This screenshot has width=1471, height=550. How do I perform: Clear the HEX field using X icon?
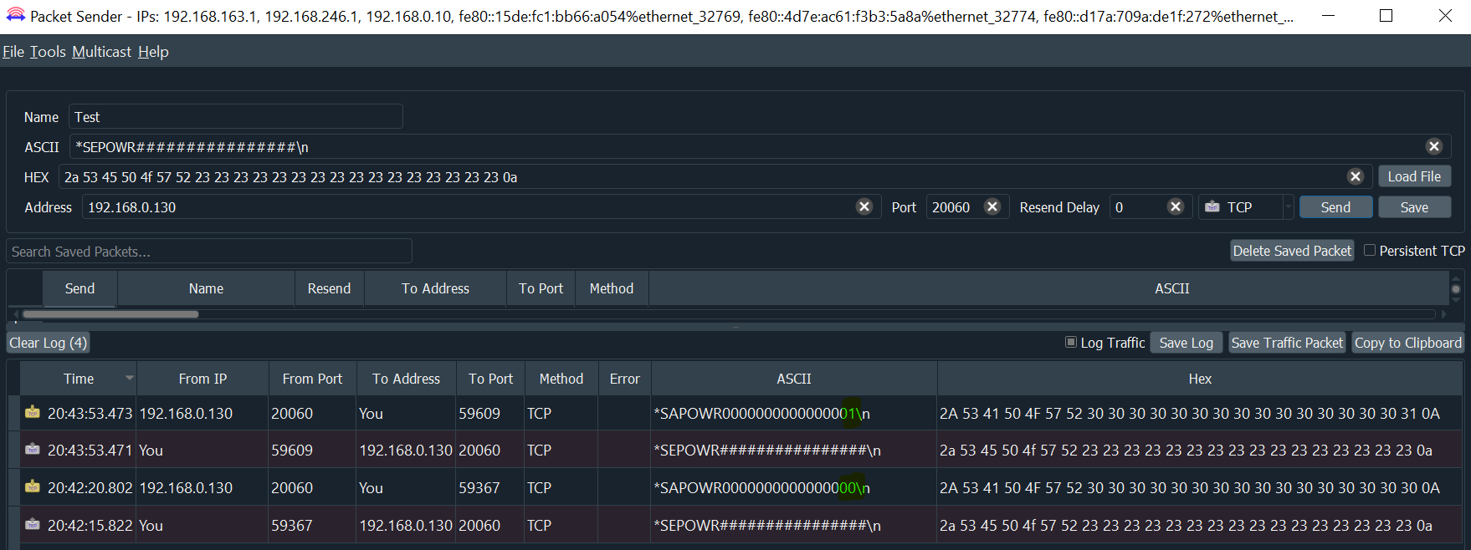1356,177
